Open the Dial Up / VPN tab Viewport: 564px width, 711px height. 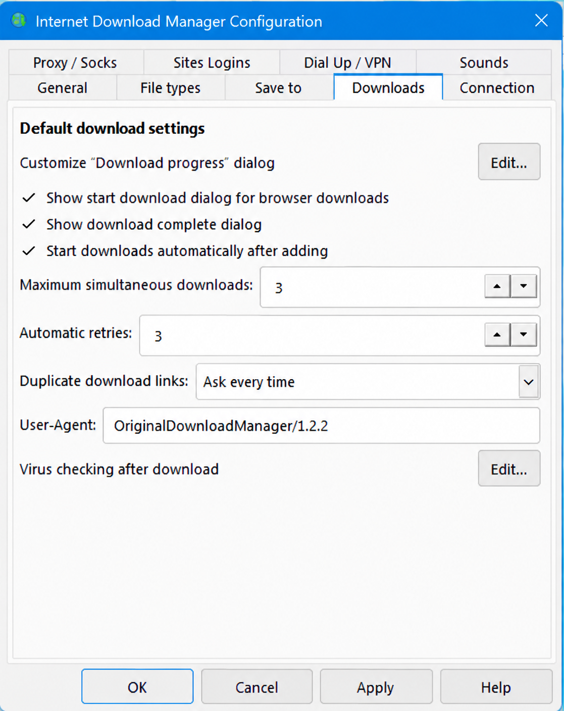click(x=347, y=63)
